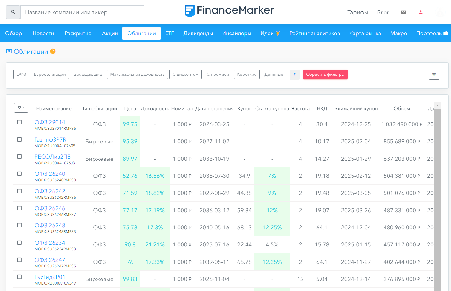The height and width of the screenshot is (291, 451).
Task: Click Сбросить фильтры button
Action: [325, 75]
